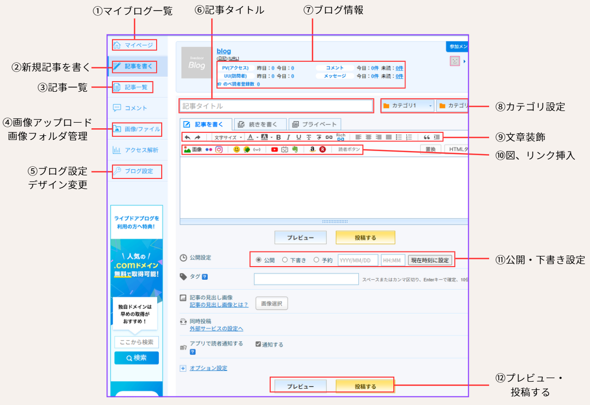Viewport: 590px width, 405px height.
Task: Insert an emoji with the smiley icon
Action: [x=237, y=150]
